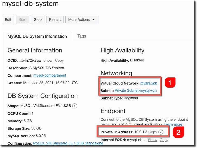Image resolution: width=197 pixels, height=148 pixels.
Task: Copy the OCID value
Action: coord(59,61)
